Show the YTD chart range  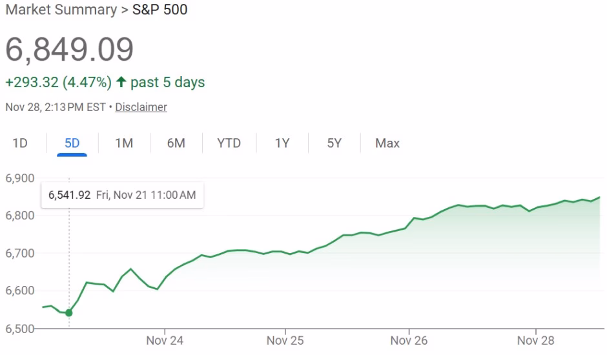click(229, 143)
